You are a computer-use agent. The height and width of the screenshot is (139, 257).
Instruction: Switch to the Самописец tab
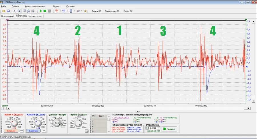tap(21, 16)
